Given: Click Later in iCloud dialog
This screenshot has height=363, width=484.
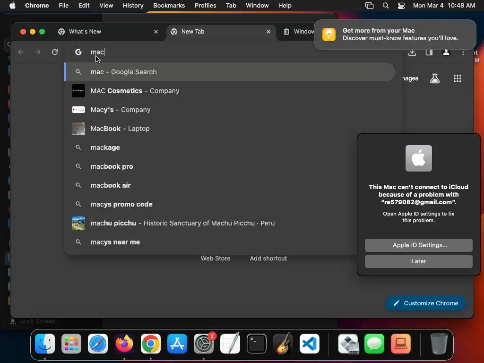Looking at the screenshot, I should click(419, 261).
